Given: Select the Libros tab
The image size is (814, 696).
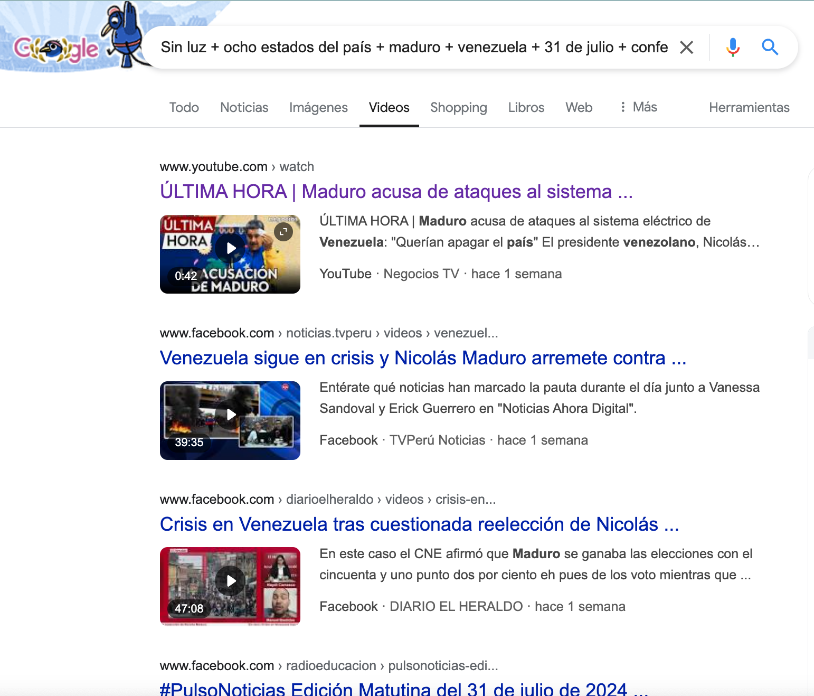Looking at the screenshot, I should [526, 108].
